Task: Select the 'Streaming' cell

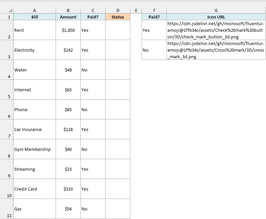Action: coord(35,169)
